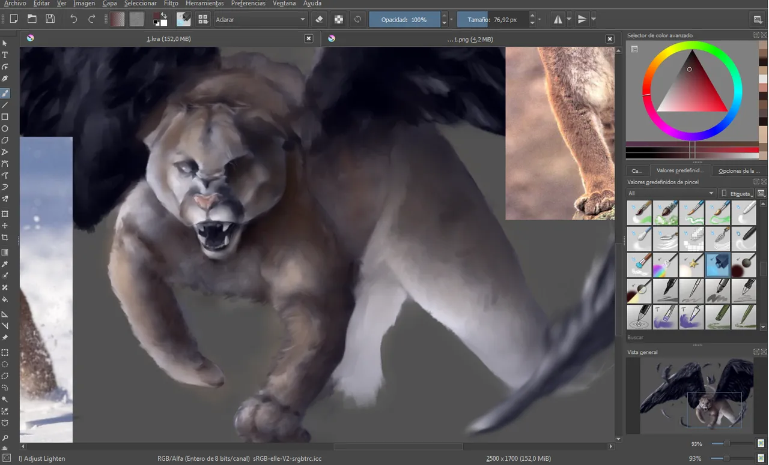The width and height of the screenshot is (769, 465).
Task: Toggle preserve alpha
Action: 339,19
